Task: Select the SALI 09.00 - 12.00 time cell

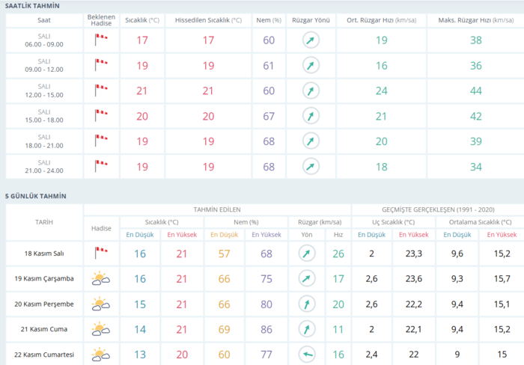Action: (44, 65)
